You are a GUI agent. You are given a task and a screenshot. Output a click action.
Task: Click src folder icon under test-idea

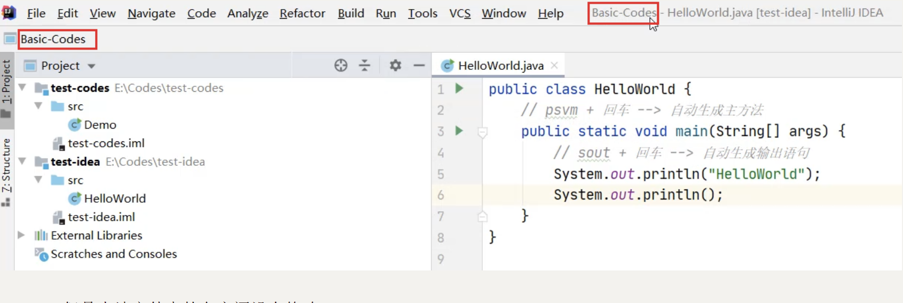point(58,180)
